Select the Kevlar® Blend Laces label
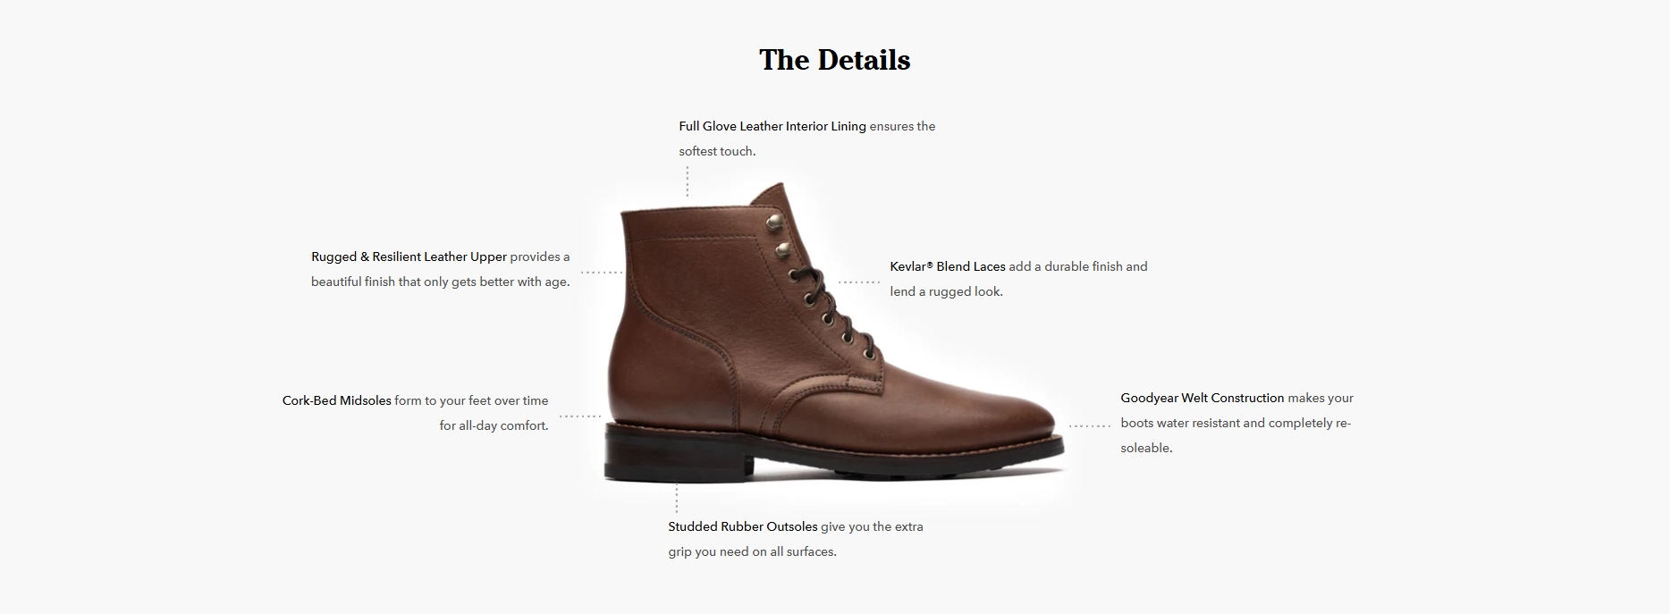 pyautogui.click(x=948, y=266)
